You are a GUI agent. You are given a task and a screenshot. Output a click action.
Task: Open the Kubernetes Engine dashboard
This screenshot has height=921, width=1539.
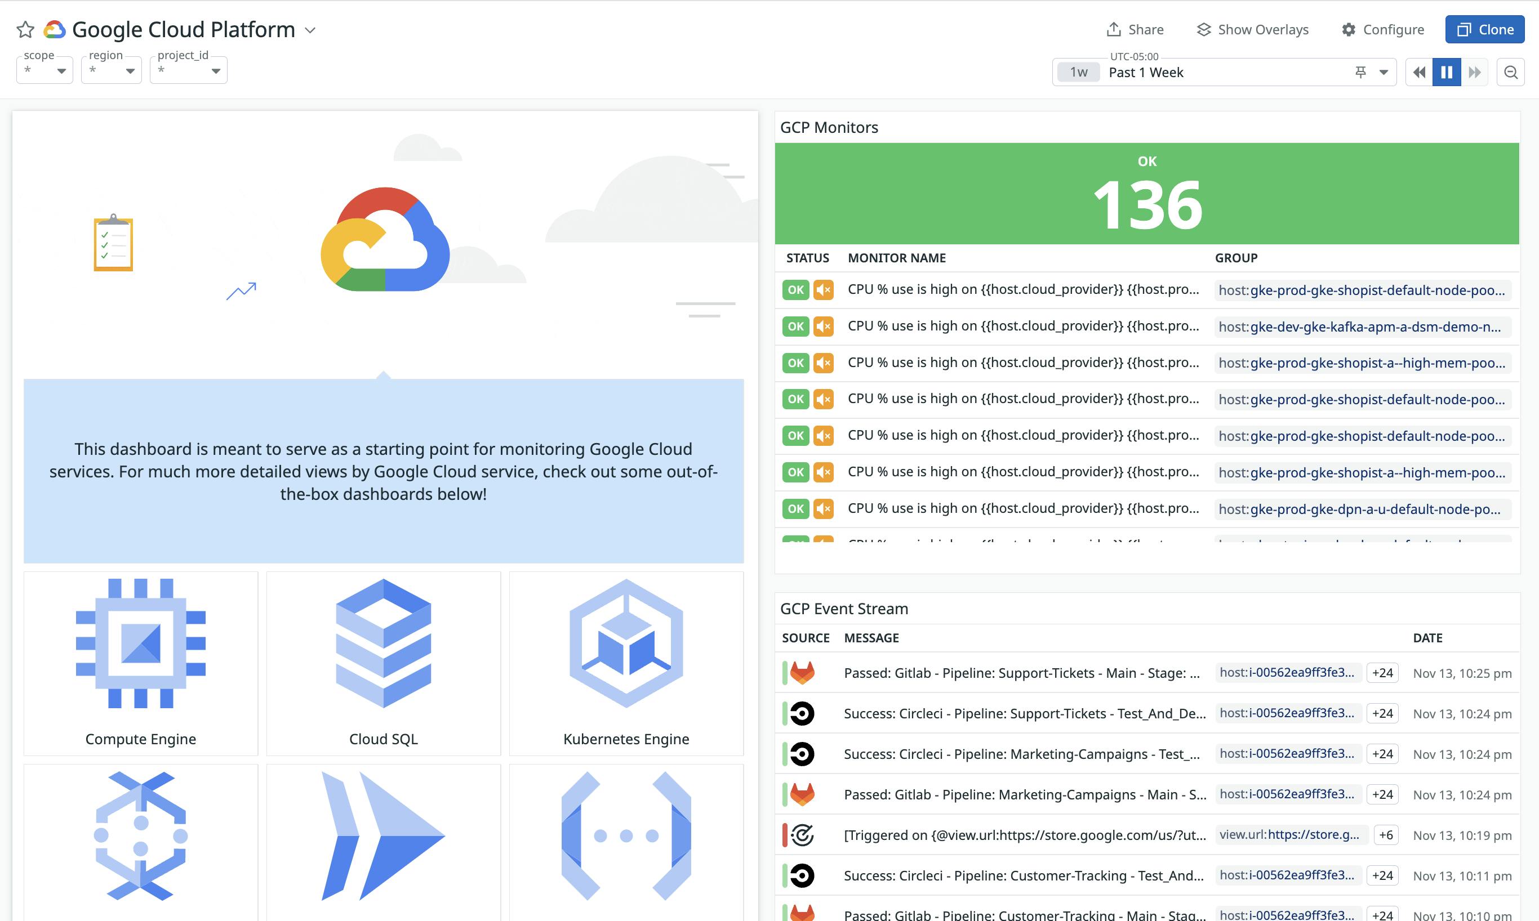point(625,646)
